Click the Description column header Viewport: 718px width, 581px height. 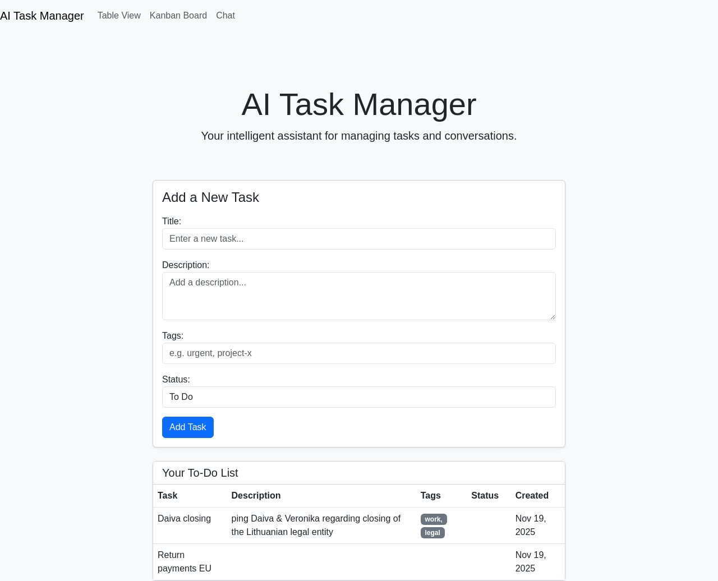(x=256, y=496)
